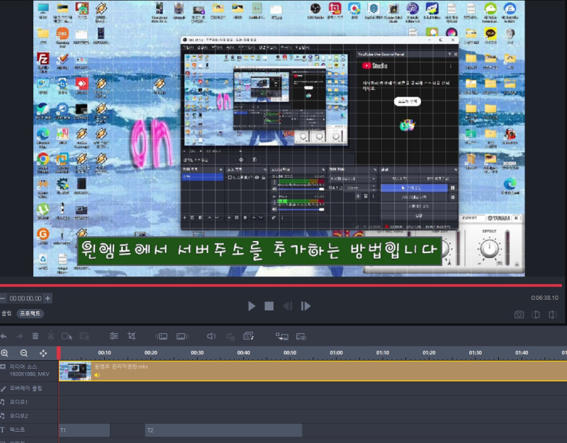Click the video preview showing the green subtitle
Image resolution: width=567 pixels, height=443 pixels.
[279, 138]
